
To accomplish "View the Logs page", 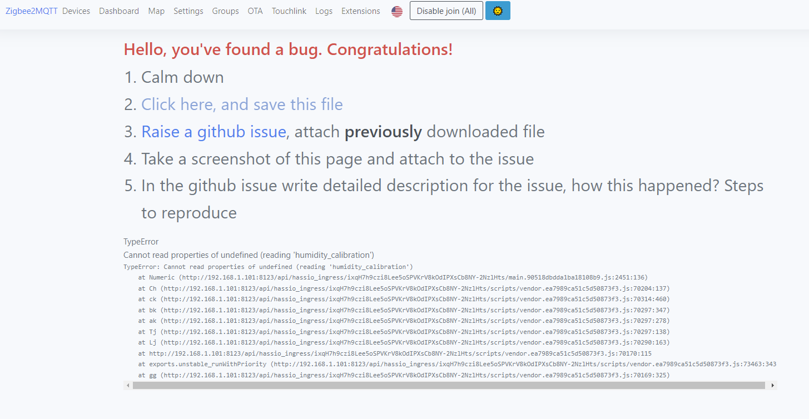I will tap(324, 11).
